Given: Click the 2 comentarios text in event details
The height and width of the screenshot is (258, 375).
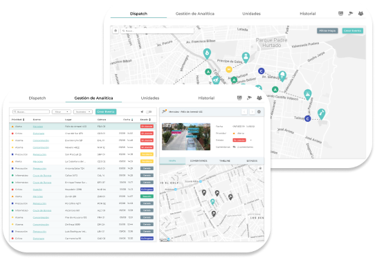Looking at the screenshot, I should [x=245, y=147].
